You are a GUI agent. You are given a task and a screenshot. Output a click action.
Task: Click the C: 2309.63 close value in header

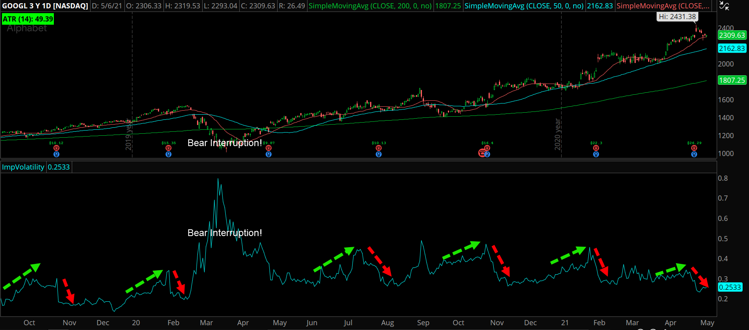pyautogui.click(x=258, y=6)
